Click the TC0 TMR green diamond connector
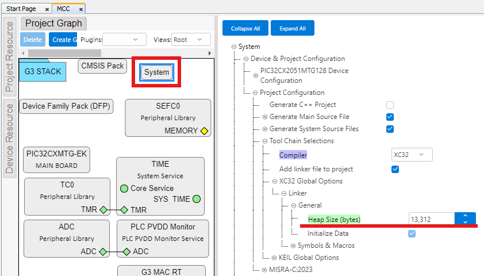This screenshot has height=276, width=484. pyautogui.click(x=103, y=210)
